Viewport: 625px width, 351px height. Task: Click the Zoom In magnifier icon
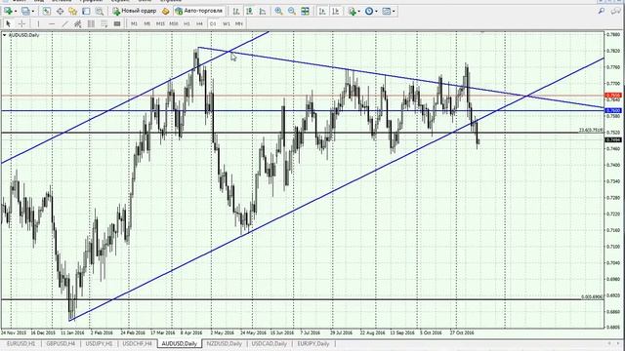pos(278,11)
